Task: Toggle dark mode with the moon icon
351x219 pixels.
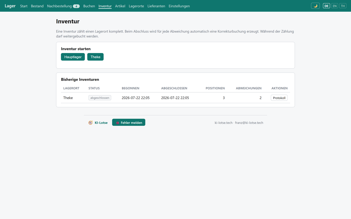Action: pos(315,6)
